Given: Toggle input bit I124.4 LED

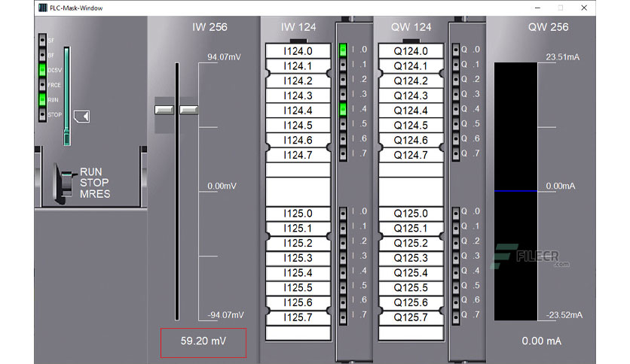Looking at the screenshot, I should click(x=343, y=109).
